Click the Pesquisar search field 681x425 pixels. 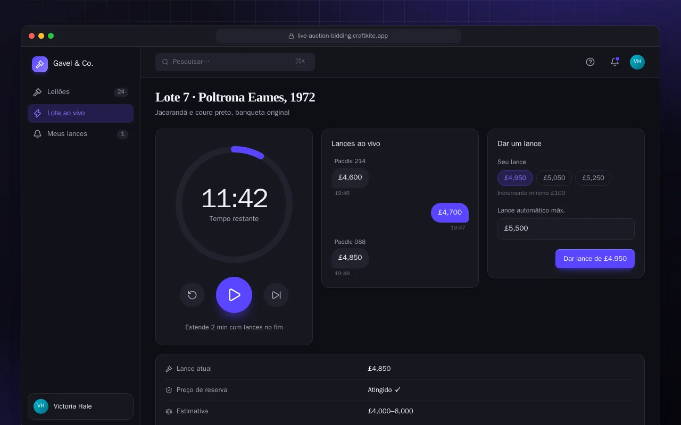tap(235, 62)
